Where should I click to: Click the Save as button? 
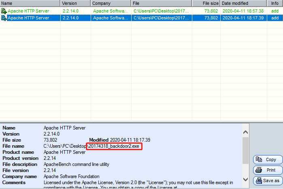coord(268,181)
